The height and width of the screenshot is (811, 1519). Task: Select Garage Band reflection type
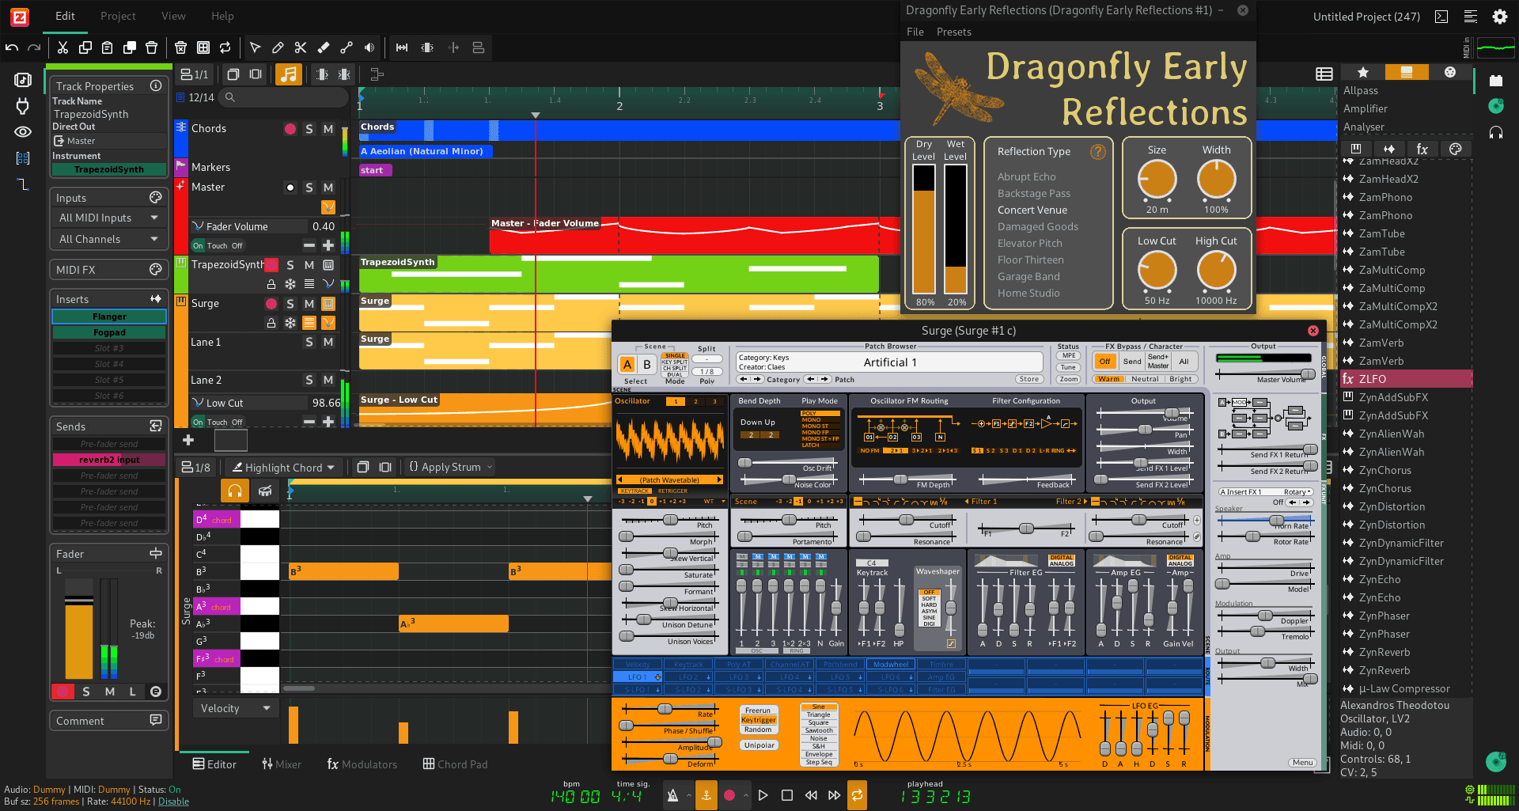pyautogui.click(x=1028, y=276)
